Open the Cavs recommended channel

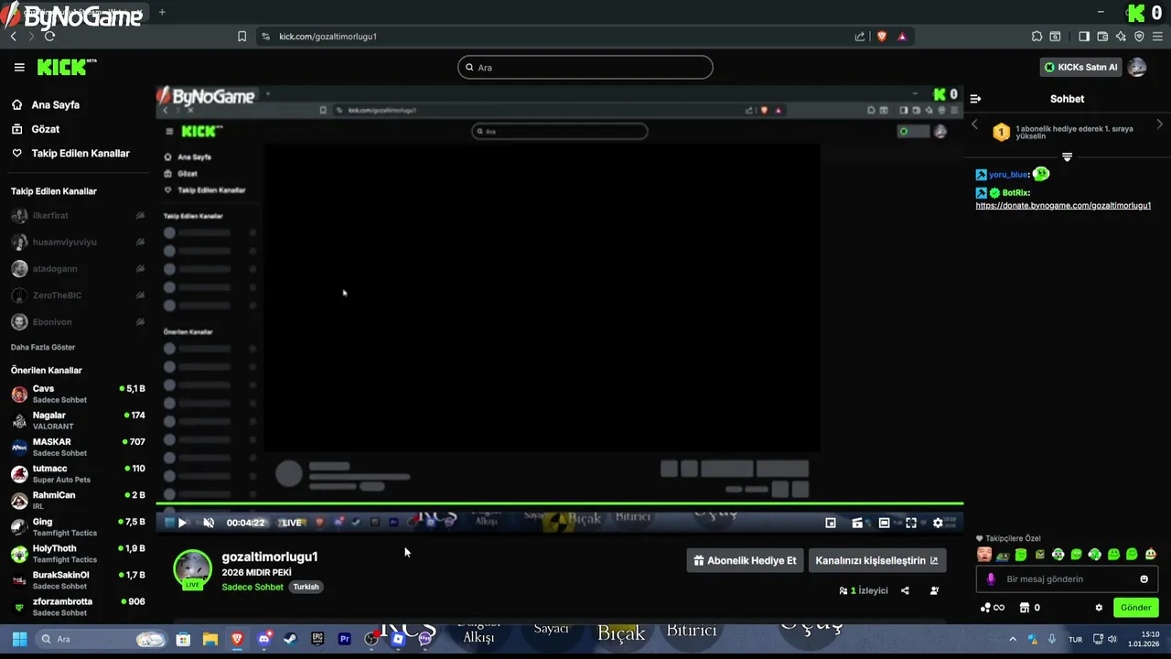(x=78, y=394)
